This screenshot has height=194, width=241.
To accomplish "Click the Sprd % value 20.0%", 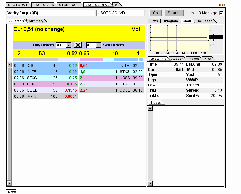I will (216, 96).
